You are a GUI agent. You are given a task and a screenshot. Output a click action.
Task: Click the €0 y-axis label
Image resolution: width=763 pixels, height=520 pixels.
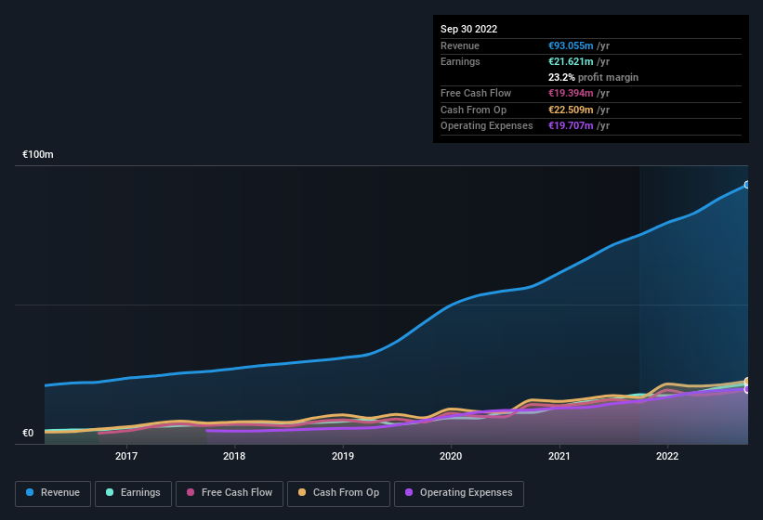coord(28,433)
